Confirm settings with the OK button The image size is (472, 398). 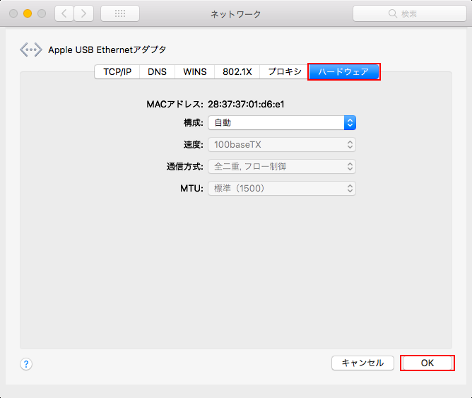pyautogui.click(x=427, y=363)
